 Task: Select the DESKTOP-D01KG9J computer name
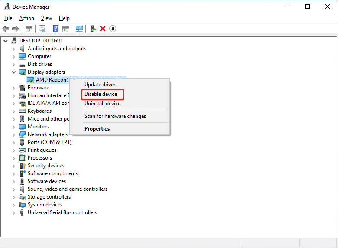click(x=40, y=41)
